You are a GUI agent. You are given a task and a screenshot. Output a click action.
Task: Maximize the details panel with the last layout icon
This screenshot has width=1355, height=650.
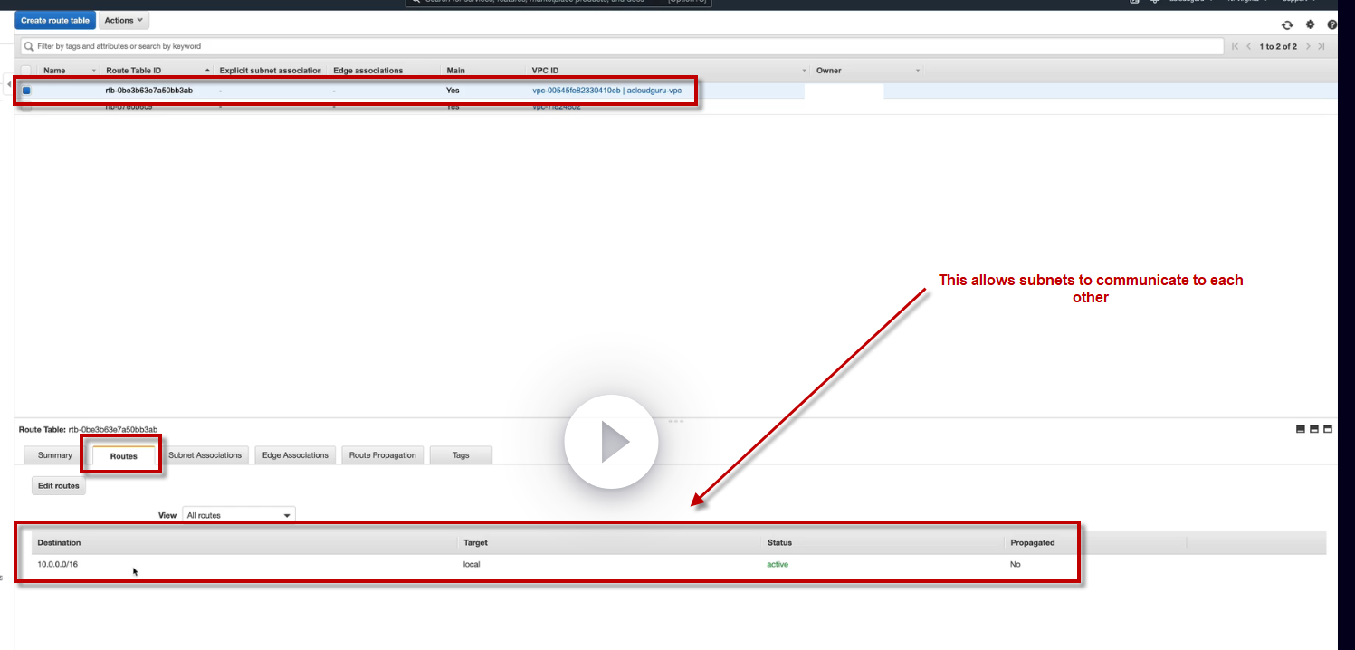click(1328, 429)
